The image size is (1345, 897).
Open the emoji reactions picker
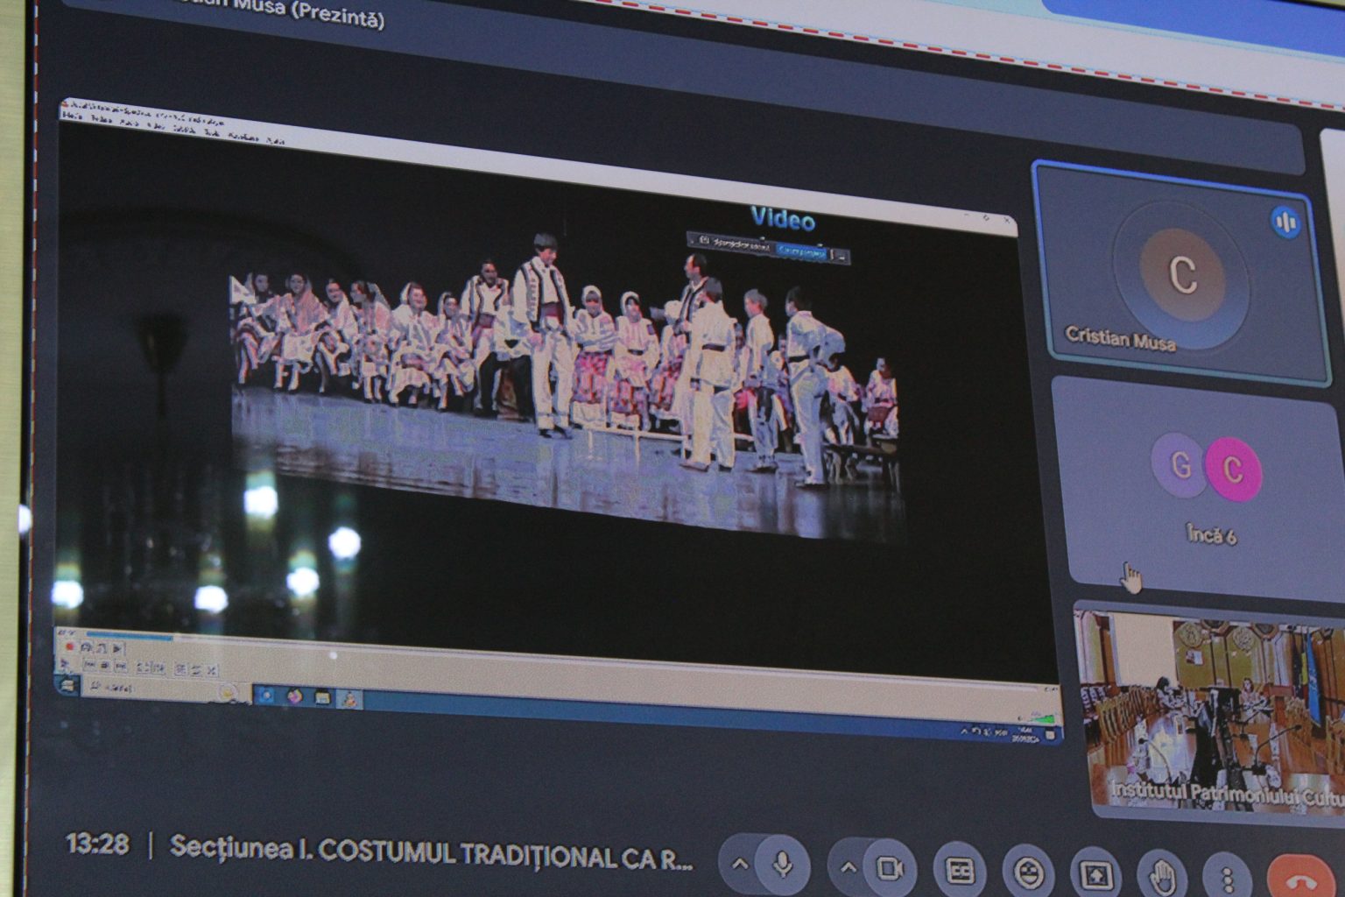1027,872
